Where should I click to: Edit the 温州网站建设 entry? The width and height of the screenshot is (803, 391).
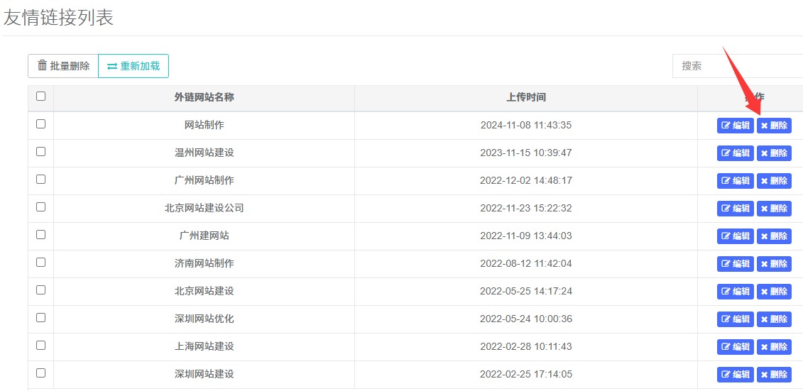(x=735, y=153)
